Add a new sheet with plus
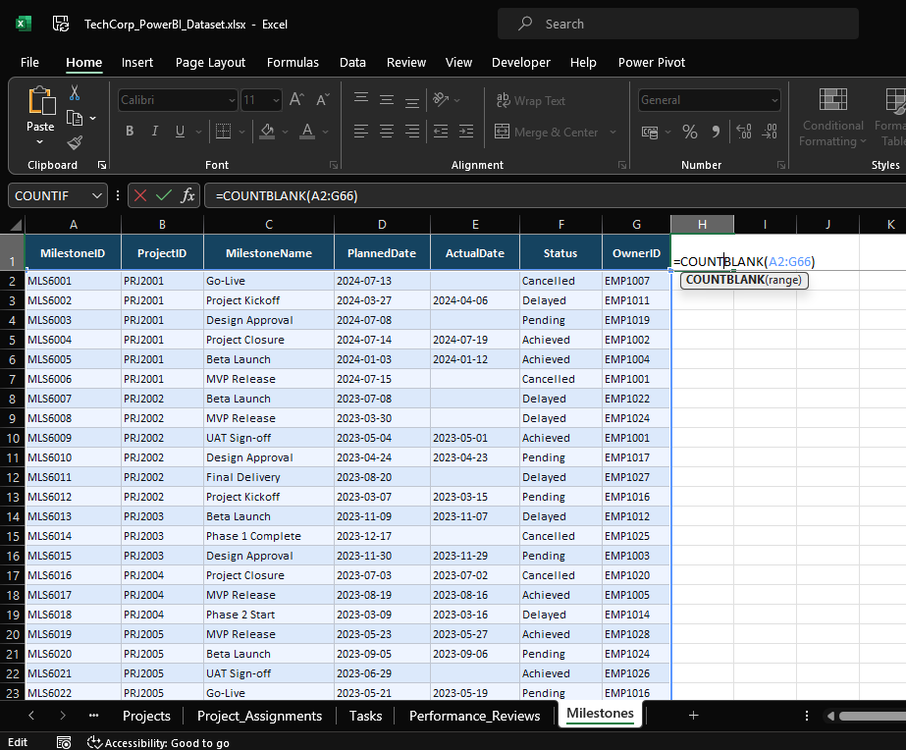 tap(693, 716)
